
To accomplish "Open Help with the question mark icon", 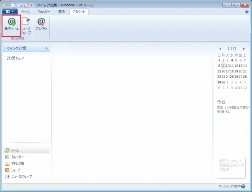I will tap(247, 12).
